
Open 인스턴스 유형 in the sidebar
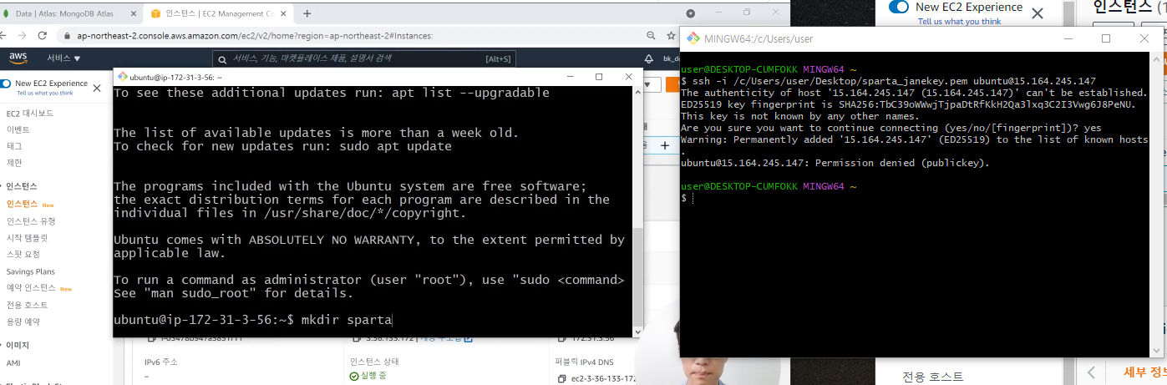31,221
